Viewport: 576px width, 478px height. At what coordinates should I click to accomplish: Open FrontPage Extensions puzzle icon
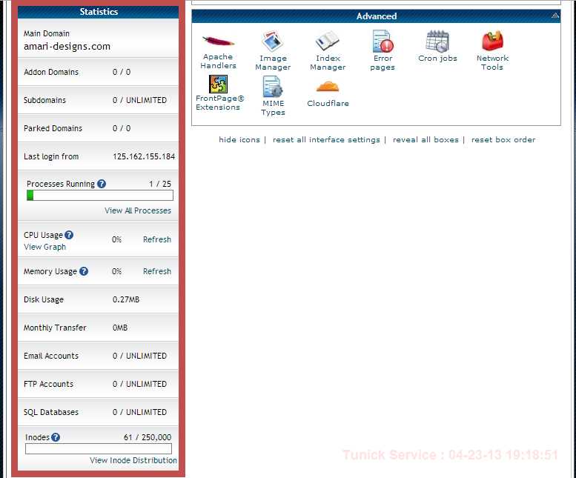[x=218, y=84]
